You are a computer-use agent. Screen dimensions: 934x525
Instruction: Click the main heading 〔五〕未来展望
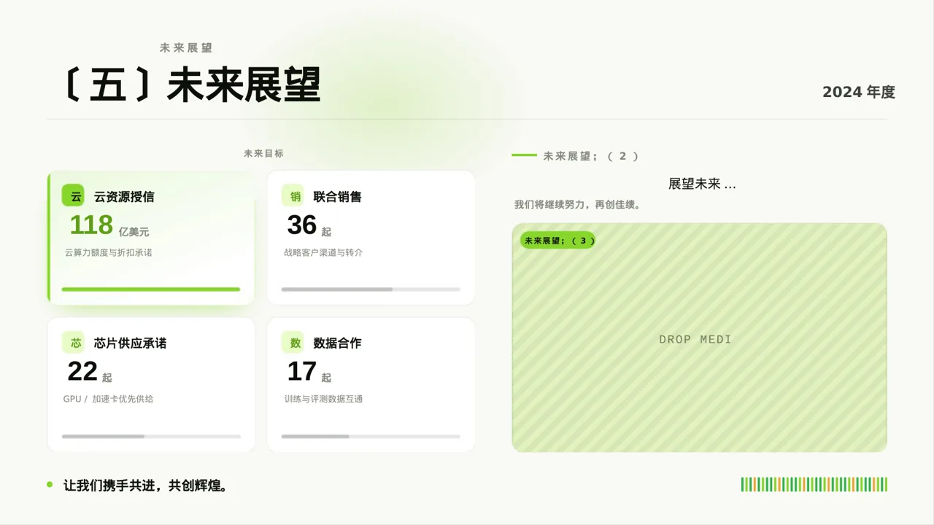point(191,85)
